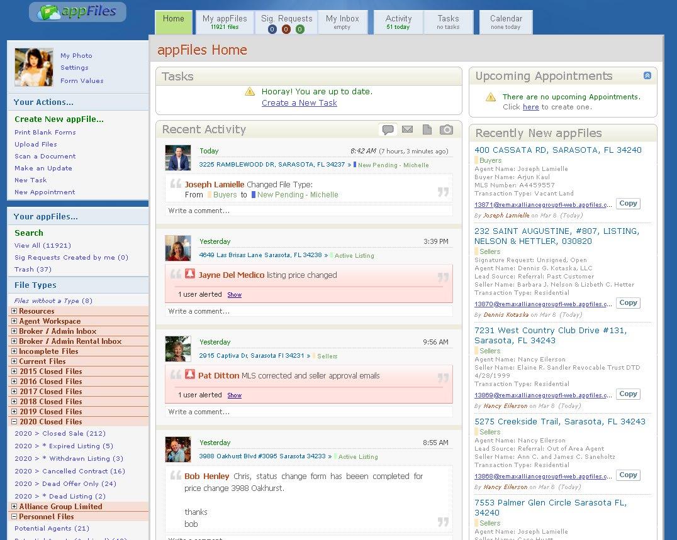
Task: Open the Calendar tab
Action: 506,22
